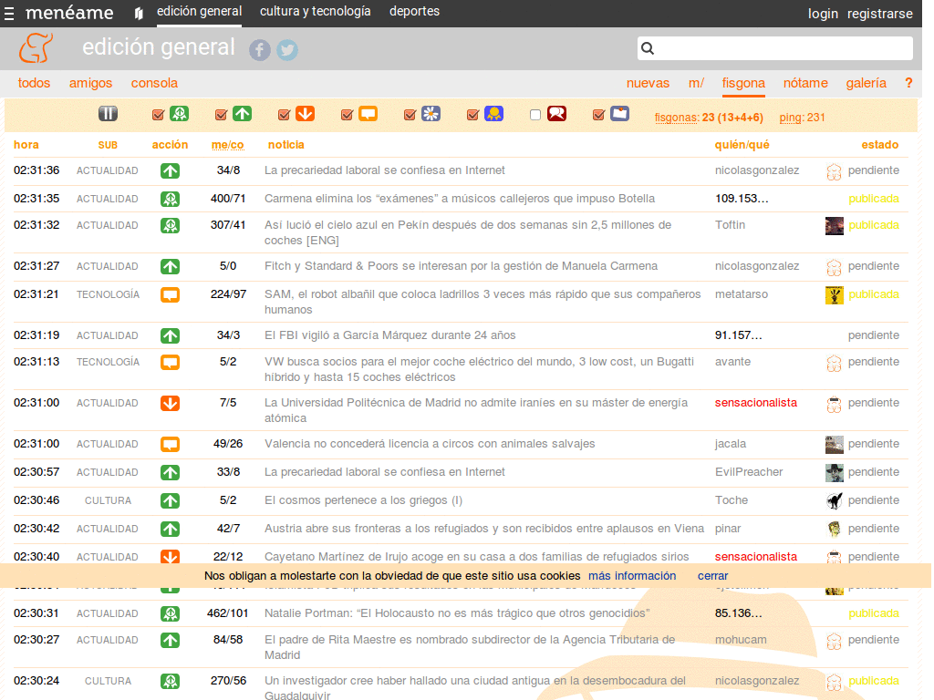
Task: Click the Facebook icon in the header
Action: pyautogui.click(x=260, y=50)
